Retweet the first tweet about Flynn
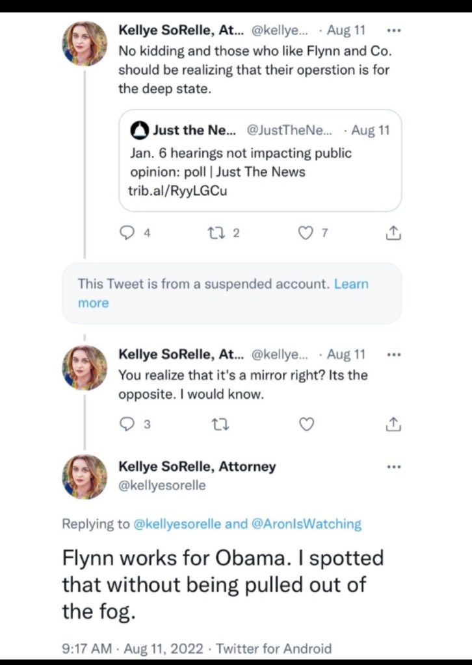This screenshot has height=665, width=472. click(215, 234)
